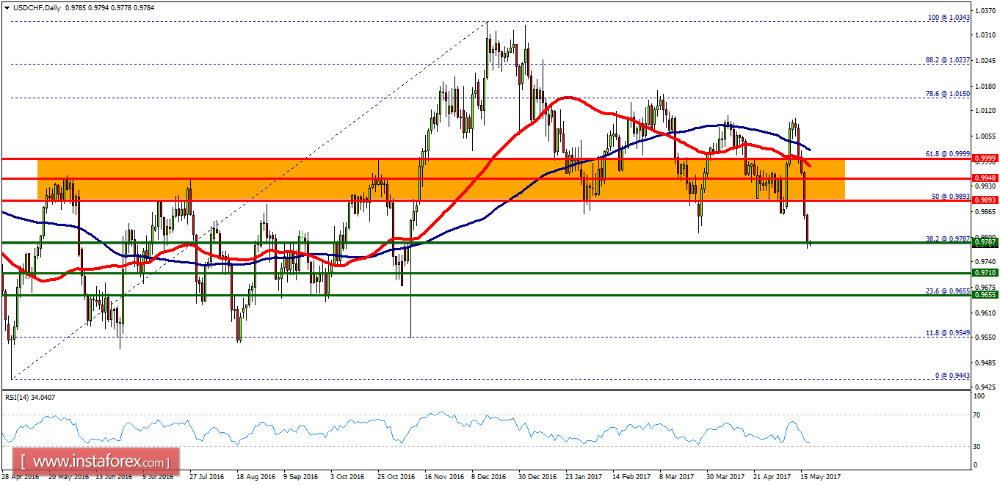The image size is (1000, 485).
Task: Click the 0.9865 price axis value
Action: click(x=985, y=212)
